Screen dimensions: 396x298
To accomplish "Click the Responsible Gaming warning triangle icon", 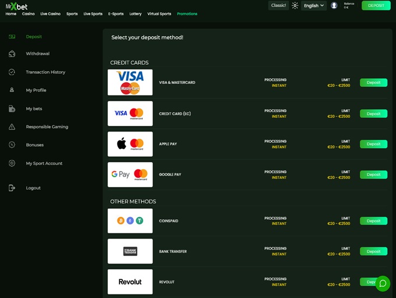I will point(12,127).
